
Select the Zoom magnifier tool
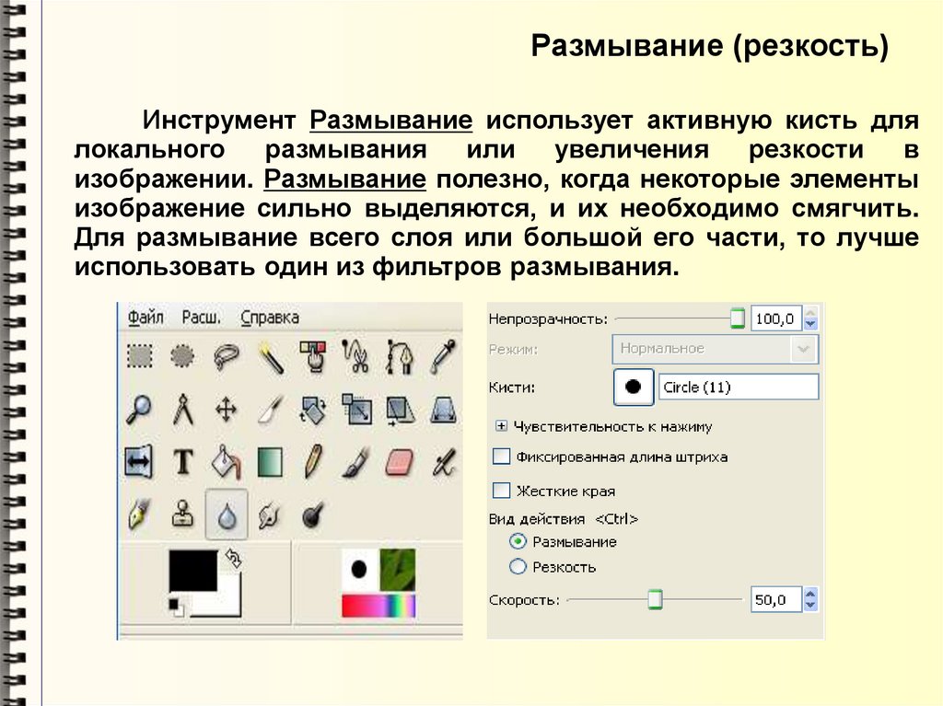pyautogui.click(x=140, y=410)
